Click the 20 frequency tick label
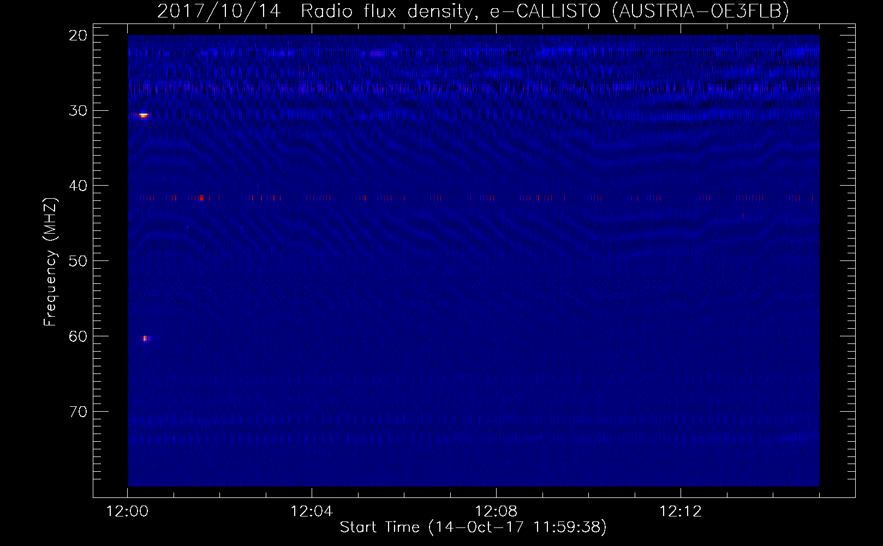 click(x=78, y=35)
